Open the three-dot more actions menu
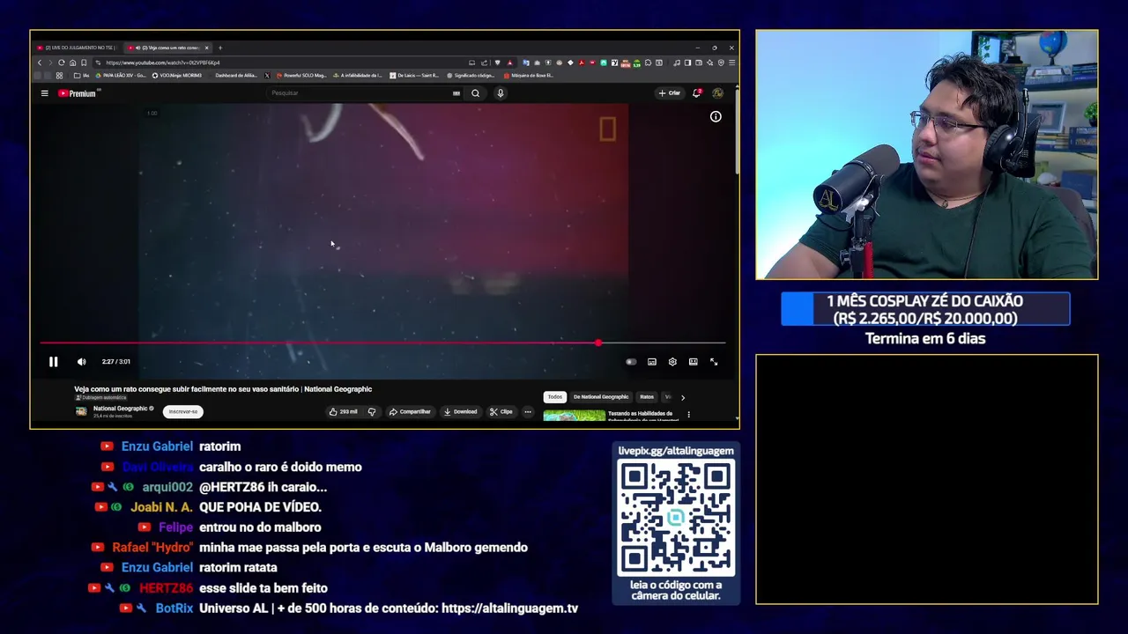 click(x=528, y=411)
